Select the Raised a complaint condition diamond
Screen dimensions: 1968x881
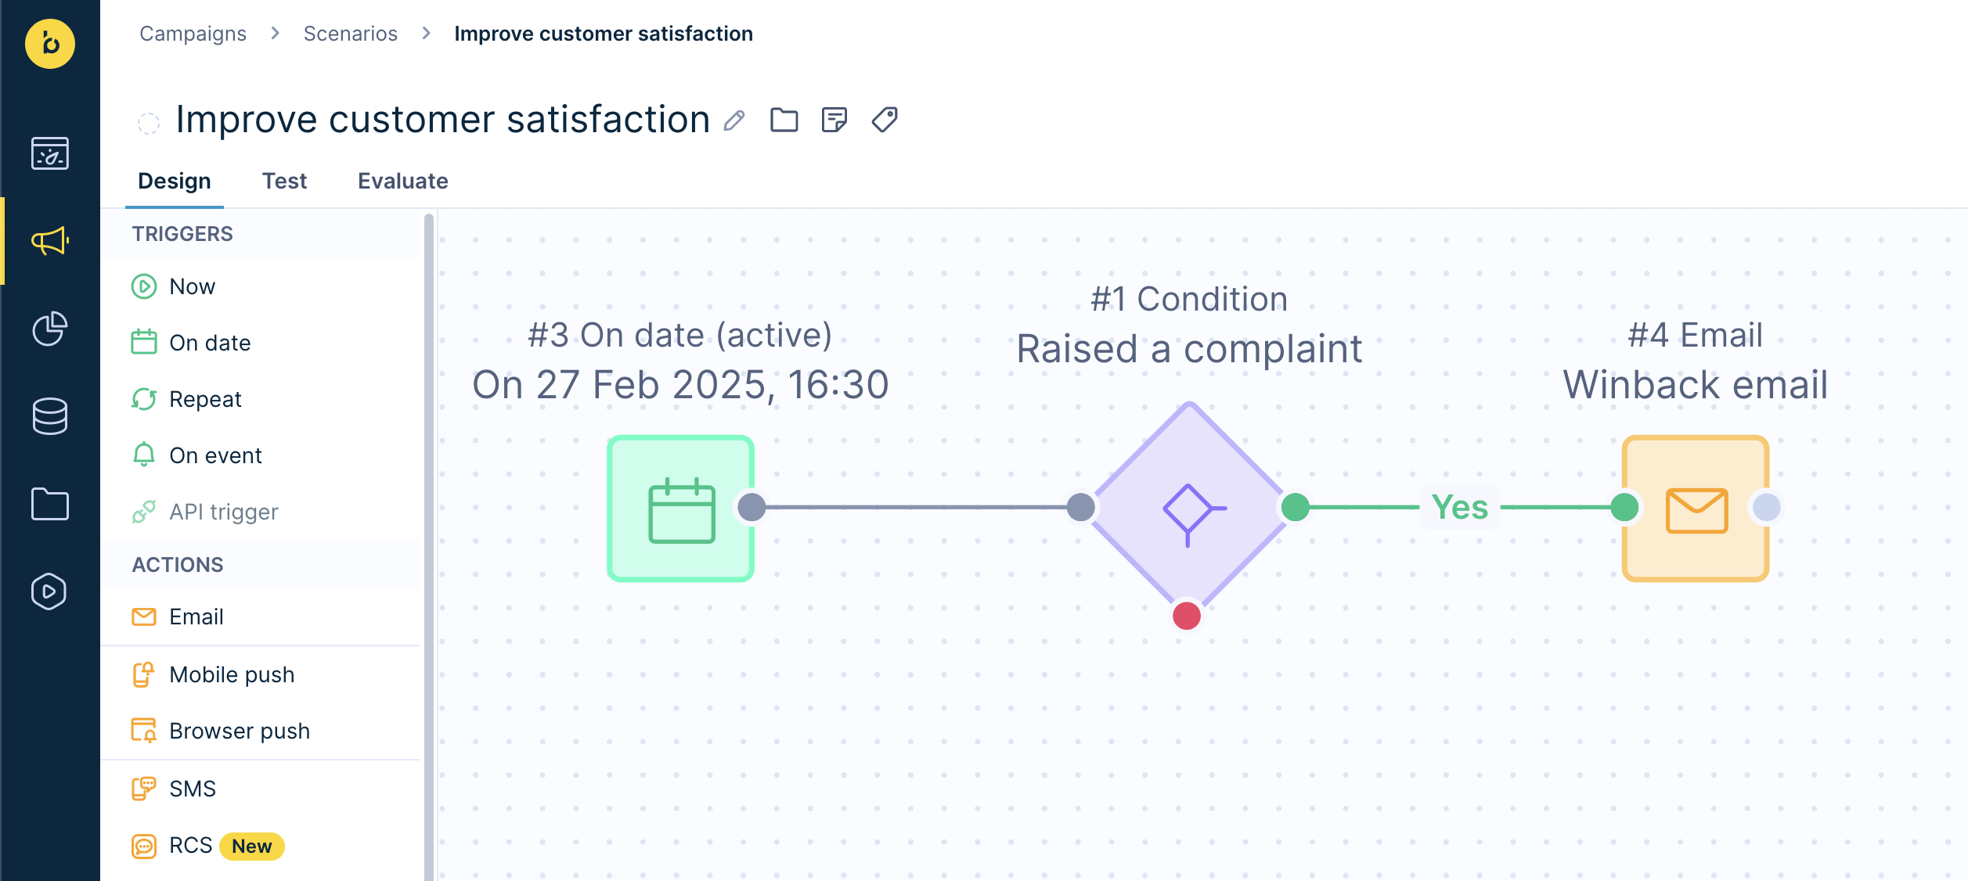click(x=1188, y=507)
